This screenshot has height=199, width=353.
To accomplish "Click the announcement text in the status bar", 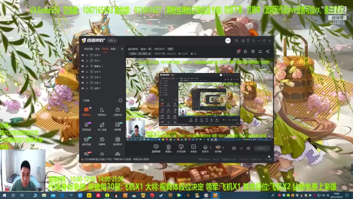I will (x=116, y=159).
